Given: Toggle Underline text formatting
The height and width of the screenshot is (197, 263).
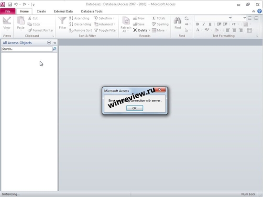Looking at the screenshot, I should coord(210,24).
